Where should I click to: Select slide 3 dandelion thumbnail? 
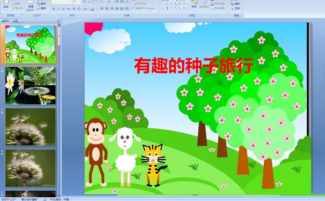pyautogui.click(x=30, y=127)
